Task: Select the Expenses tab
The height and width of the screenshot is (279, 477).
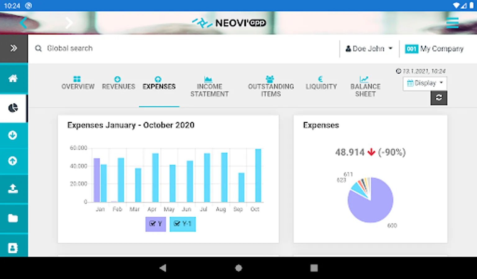Action: point(159,83)
